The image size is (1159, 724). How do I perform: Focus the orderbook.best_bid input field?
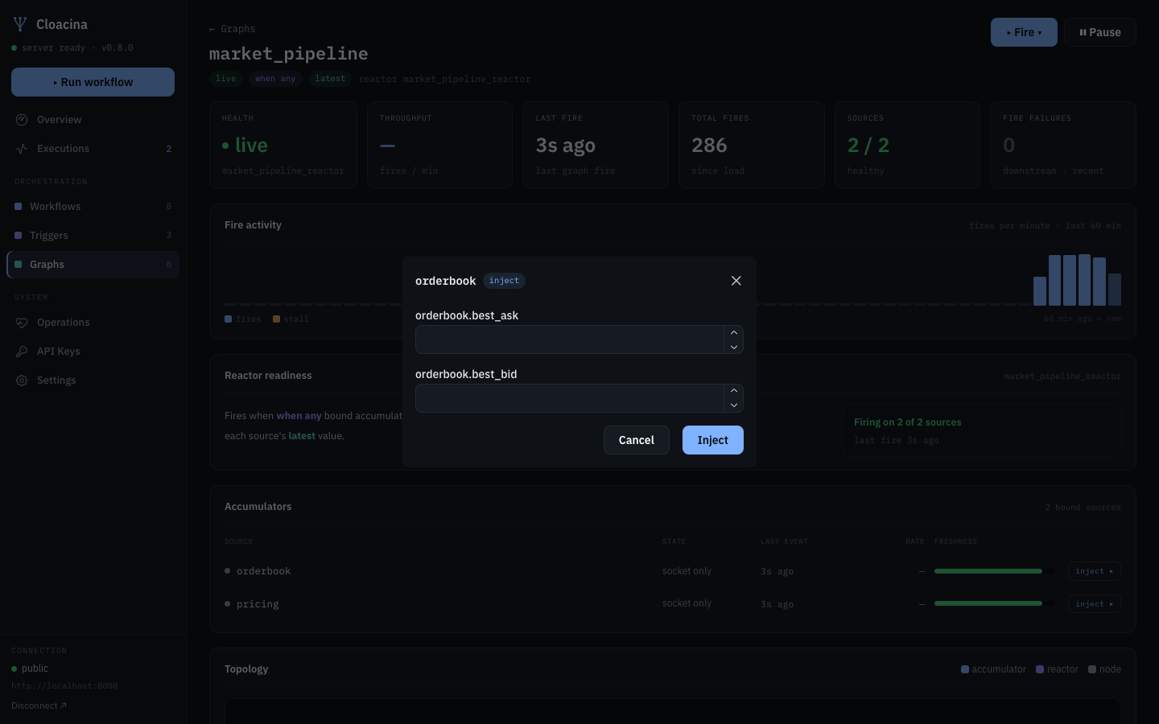(569, 398)
